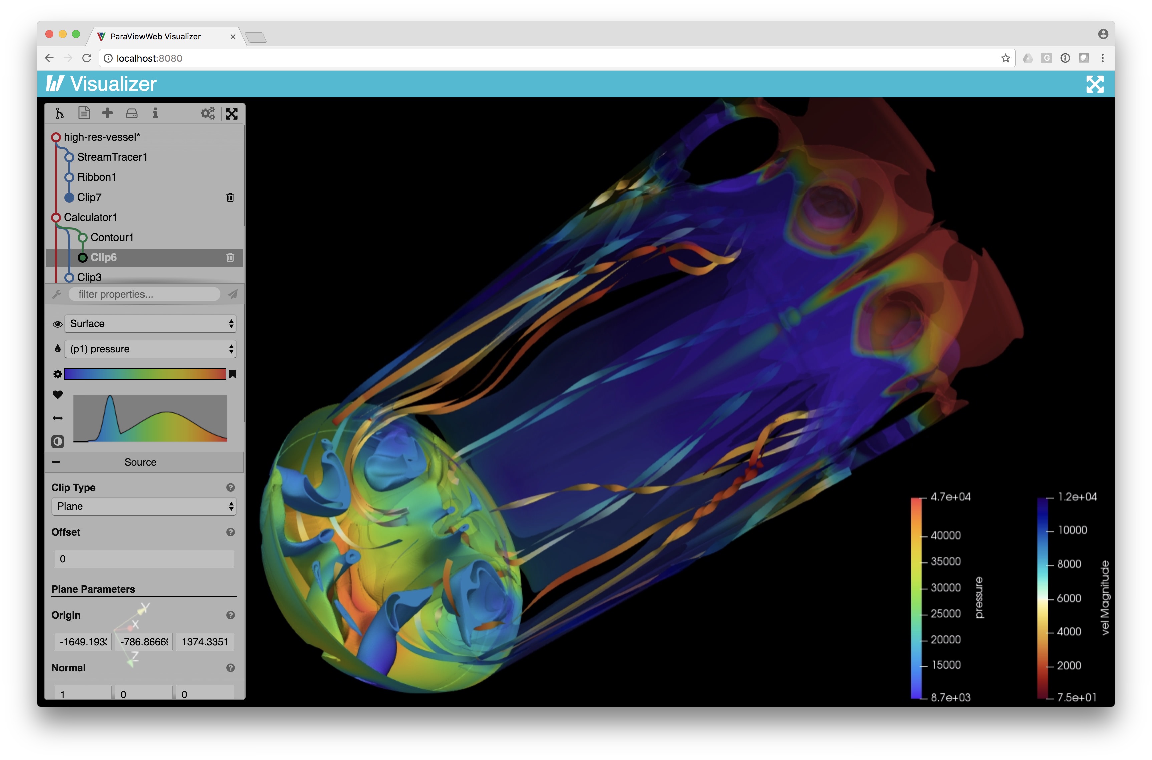The width and height of the screenshot is (1152, 760).
Task: Open the pipeline browser icon
Action: click(x=59, y=113)
